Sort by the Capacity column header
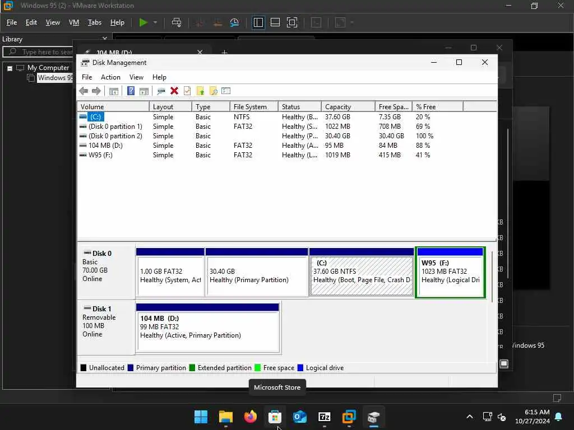Viewport: 574px width, 430px height. click(348, 107)
